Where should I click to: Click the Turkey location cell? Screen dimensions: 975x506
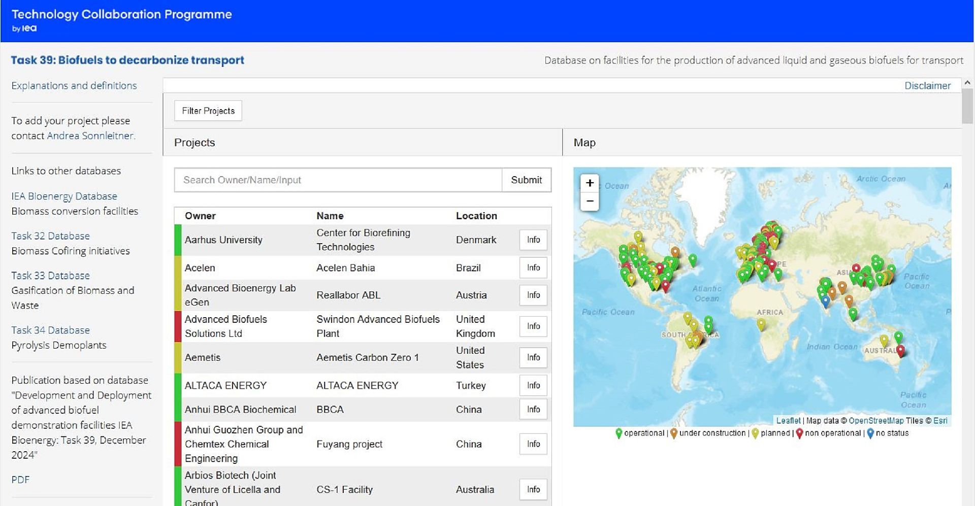[x=471, y=385]
